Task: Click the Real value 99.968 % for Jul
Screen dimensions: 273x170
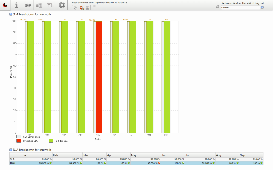Action: pos(207,163)
